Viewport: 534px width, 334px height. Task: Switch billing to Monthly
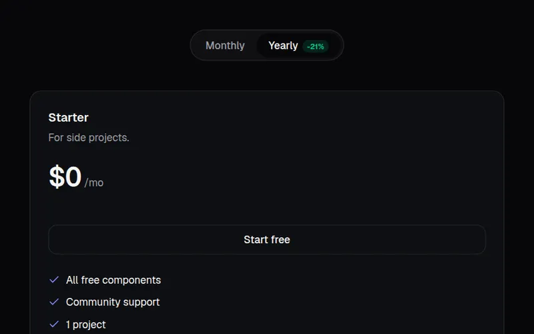(x=225, y=45)
